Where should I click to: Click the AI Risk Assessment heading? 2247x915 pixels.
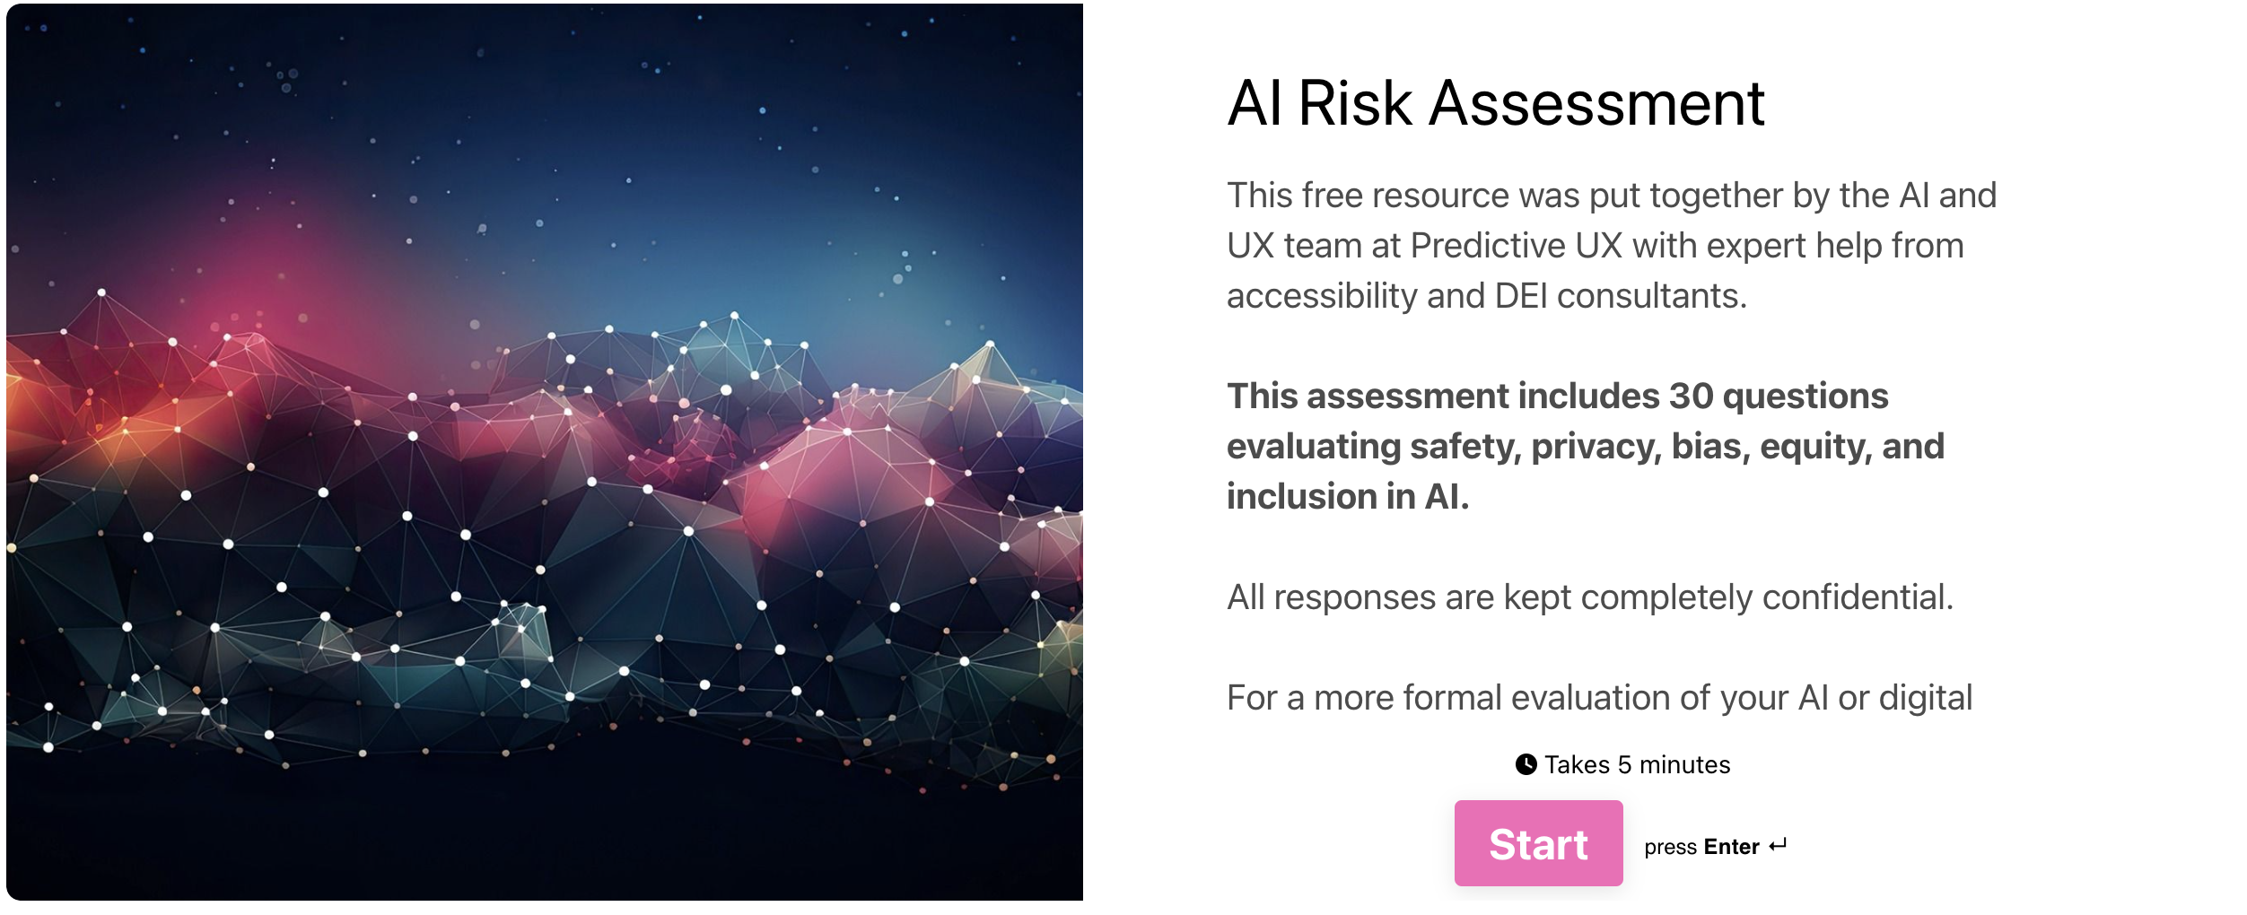[1495, 104]
